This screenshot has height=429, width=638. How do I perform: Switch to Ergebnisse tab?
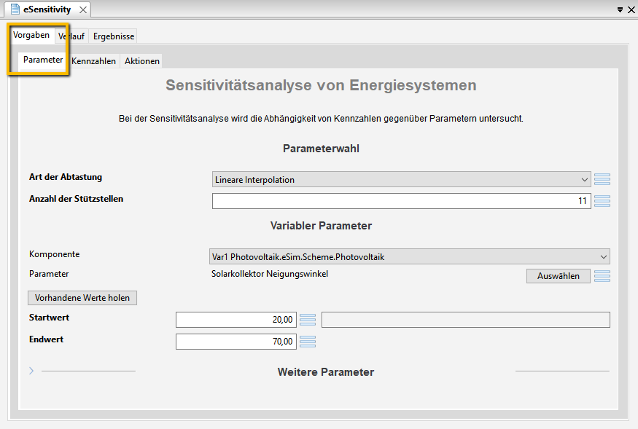(114, 36)
